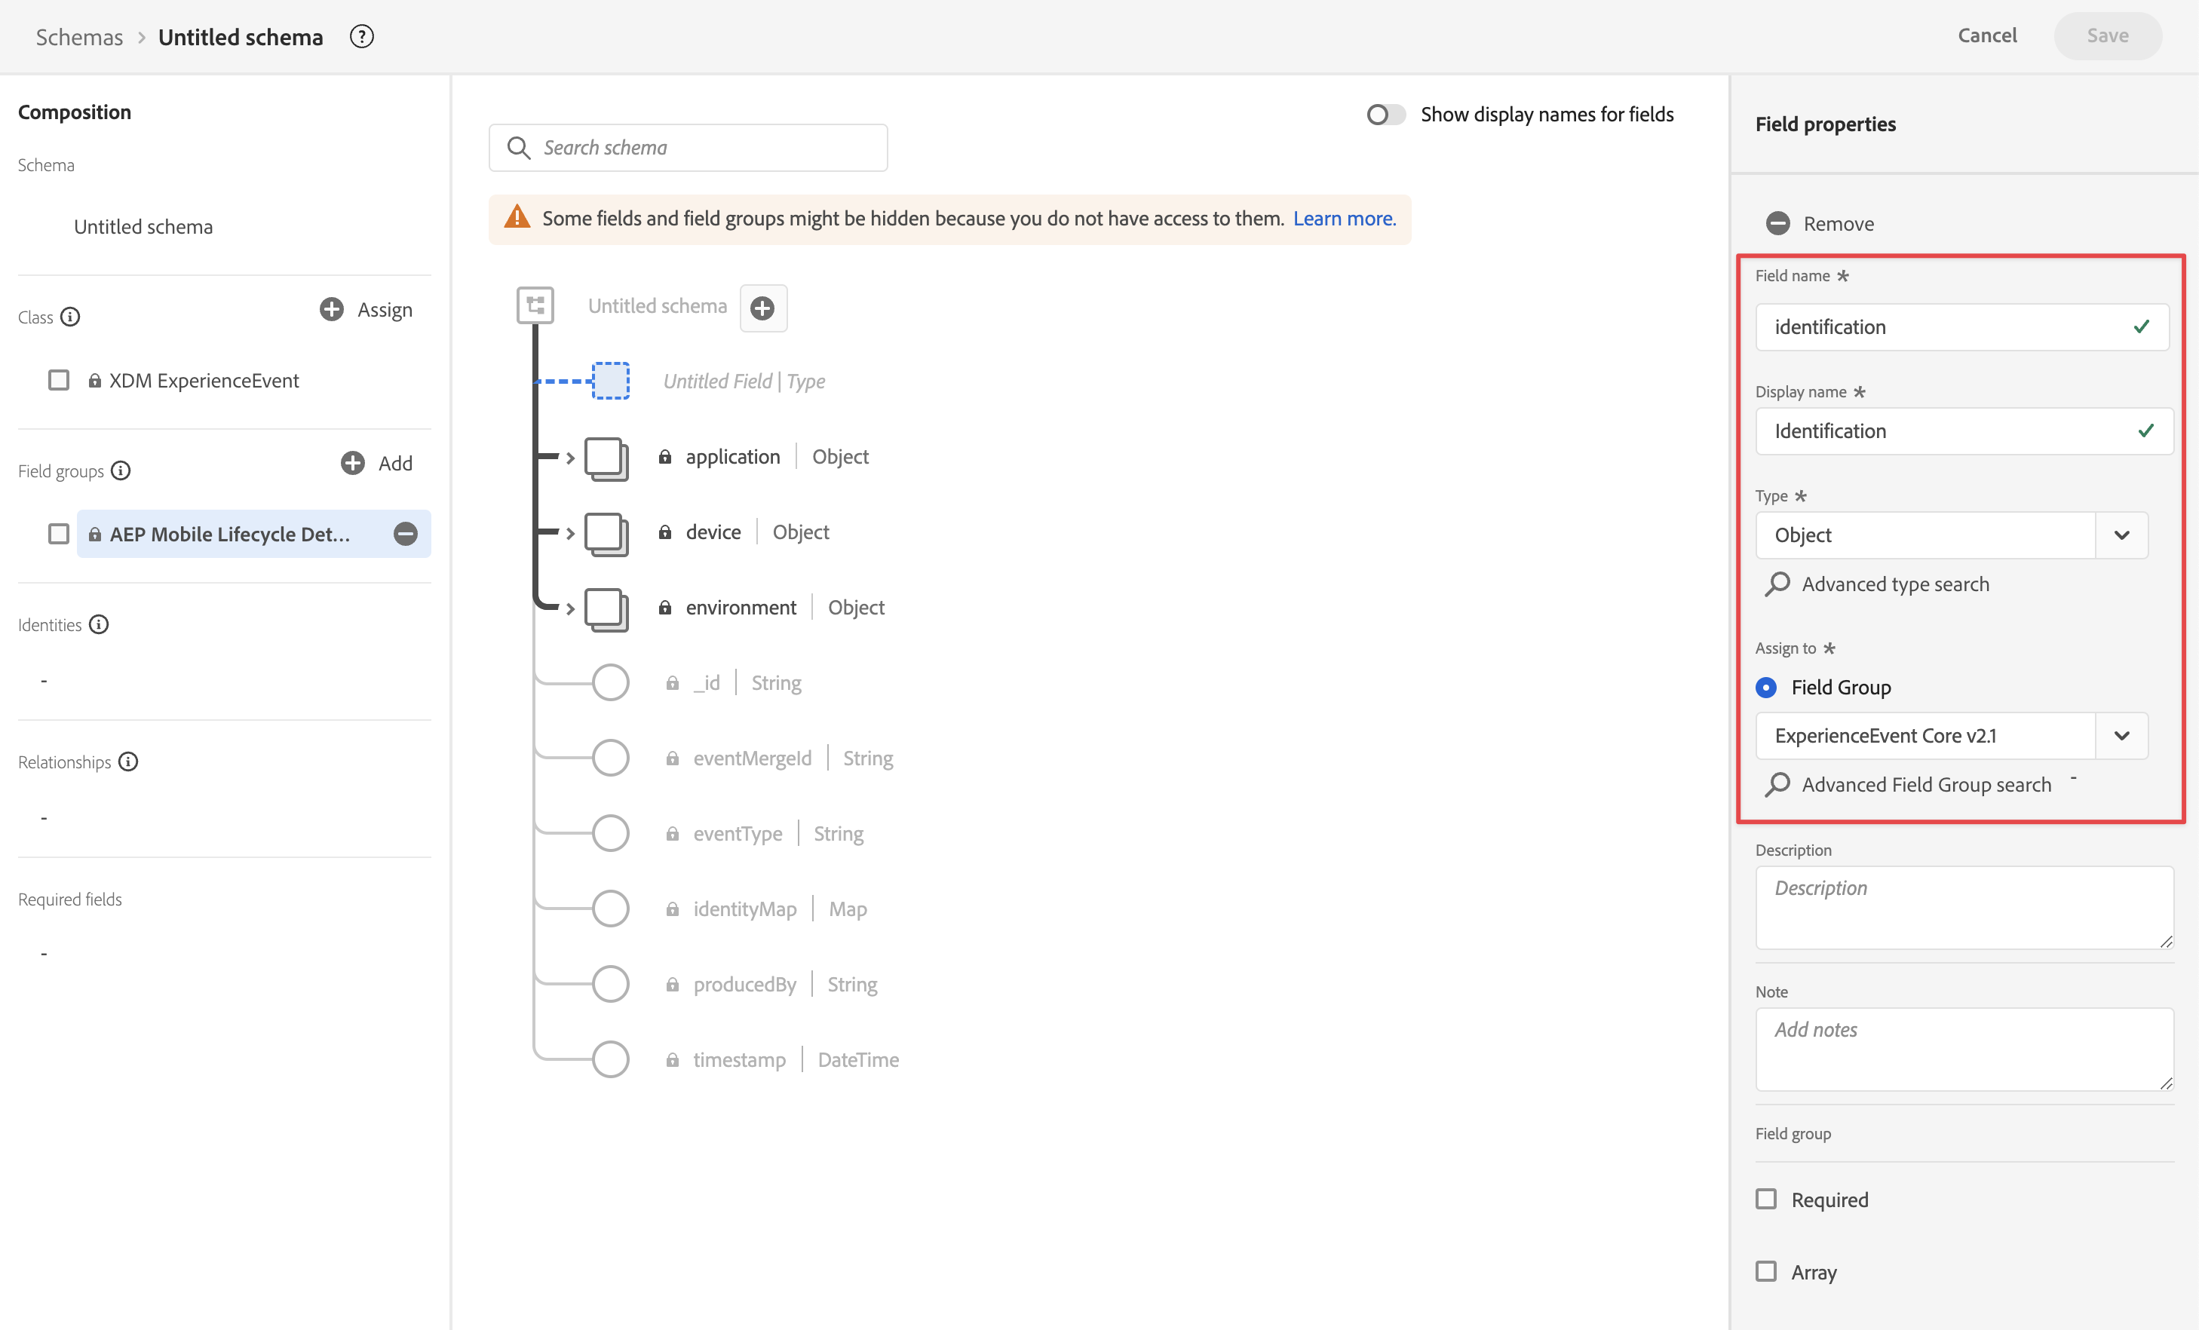Click the help question mark icon

pyautogui.click(x=361, y=37)
